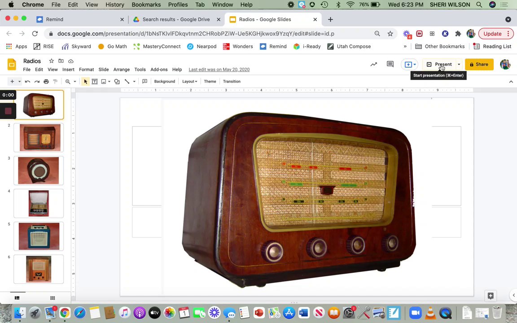Select slide 2 thumbnail
The height and width of the screenshot is (323, 517).
39,137
